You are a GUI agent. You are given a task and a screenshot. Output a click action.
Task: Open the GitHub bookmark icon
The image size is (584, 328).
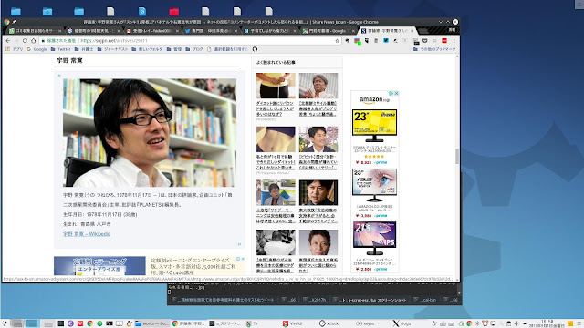[x=255, y=49]
